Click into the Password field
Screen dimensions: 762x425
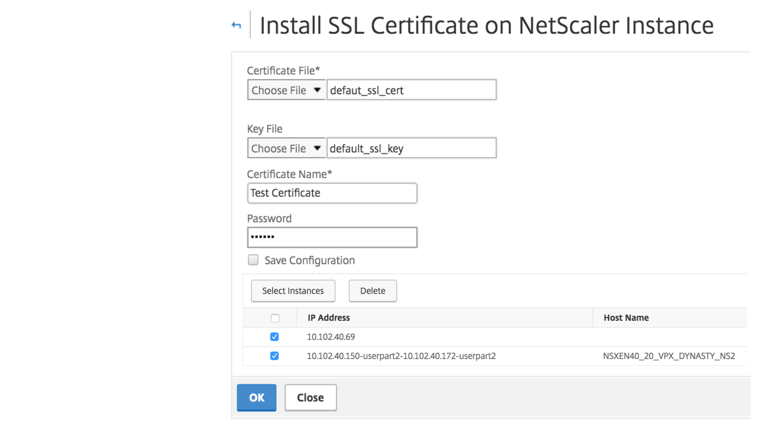[332, 237]
